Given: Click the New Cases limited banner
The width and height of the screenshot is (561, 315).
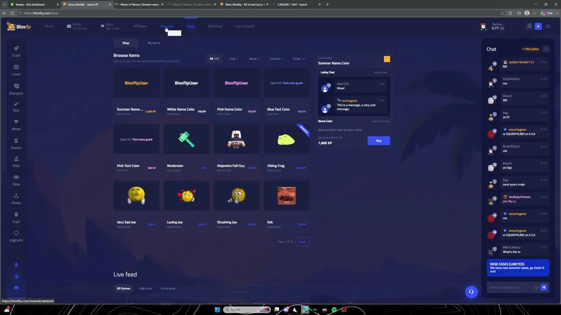Looking at the screenshot, I should pyautogui.click(x=518, y=268).
